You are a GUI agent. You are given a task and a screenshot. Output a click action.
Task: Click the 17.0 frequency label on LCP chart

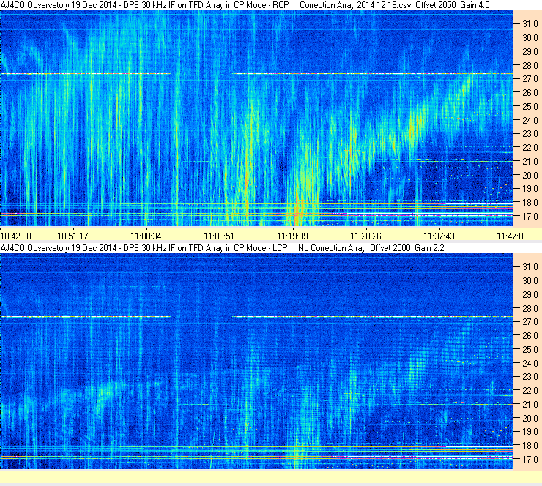530,460
